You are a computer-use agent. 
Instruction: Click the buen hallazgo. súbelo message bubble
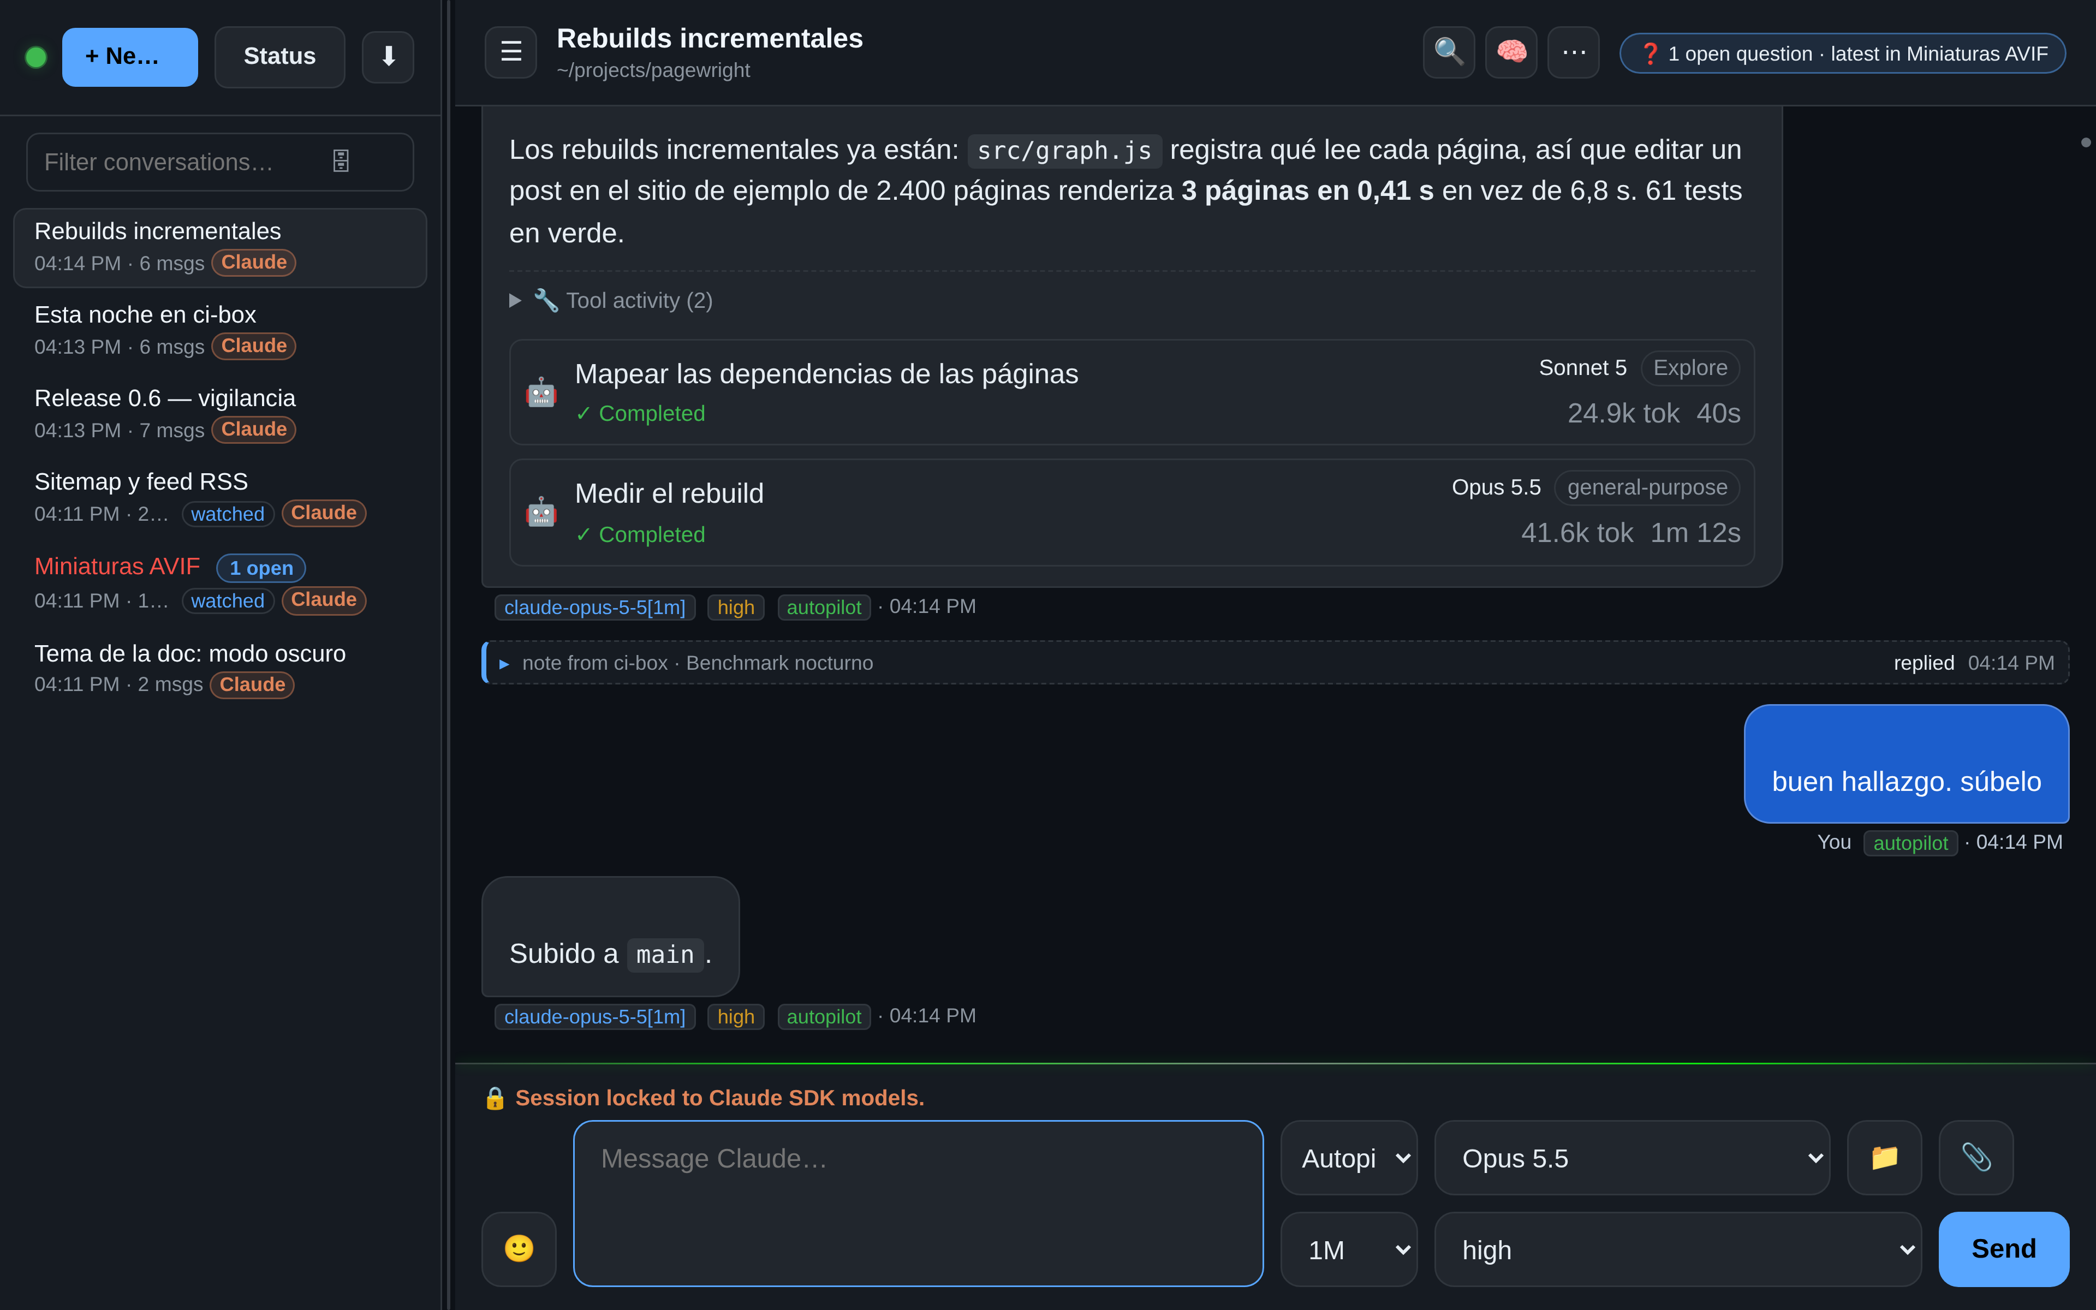1906,763
